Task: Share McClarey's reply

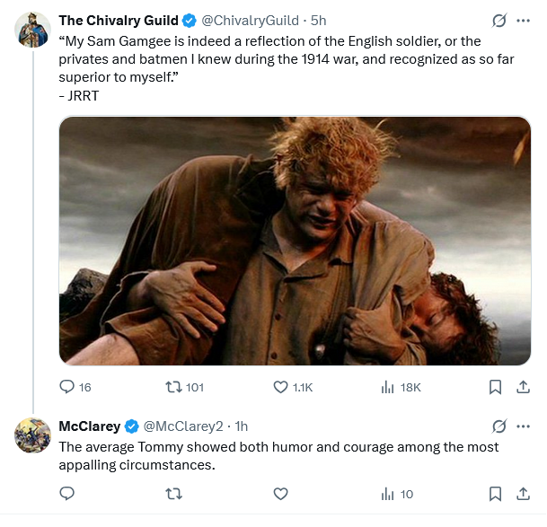Action: pyautogui.click(x=523, y=493)
